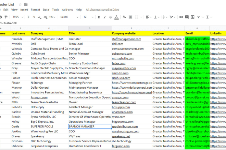Select column D header
Image resolution: width=226 pixels, height=150 pixels.
pos(89,28)
